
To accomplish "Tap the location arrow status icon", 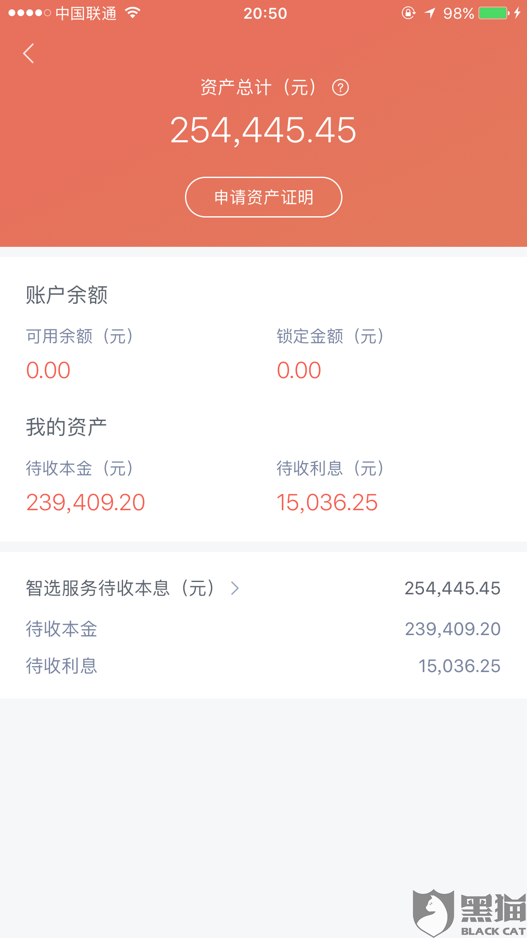I will click(430, 13).
